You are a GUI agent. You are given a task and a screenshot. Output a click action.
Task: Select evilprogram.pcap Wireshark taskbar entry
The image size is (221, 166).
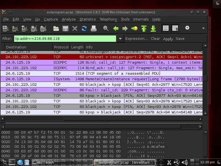(x=125, y=162)
